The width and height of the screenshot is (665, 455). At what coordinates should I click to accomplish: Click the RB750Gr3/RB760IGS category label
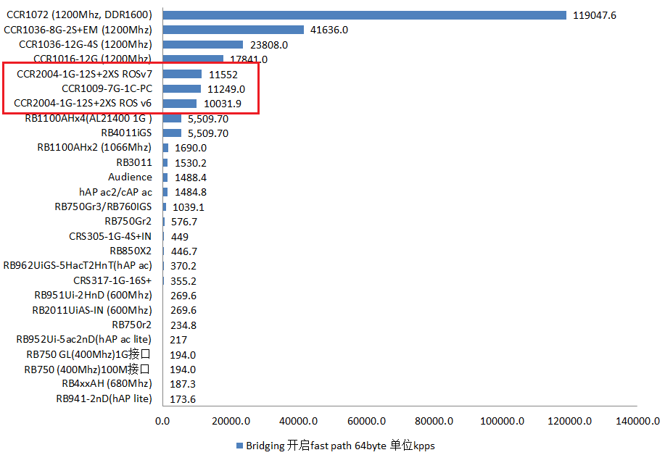(x=103, y=206)
